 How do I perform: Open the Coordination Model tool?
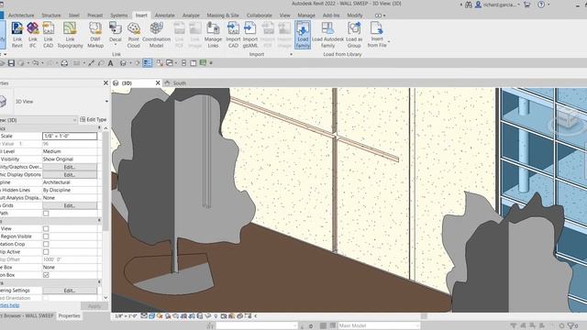coord(156,35)
